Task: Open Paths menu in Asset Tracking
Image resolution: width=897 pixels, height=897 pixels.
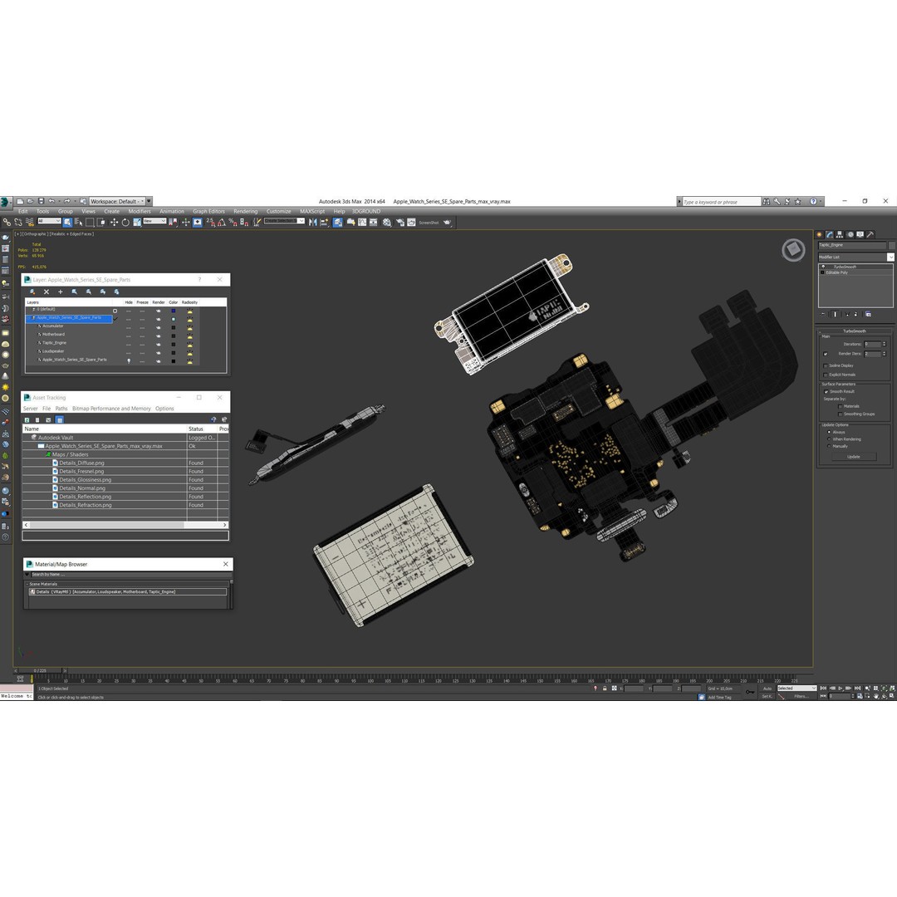Action: click(x=61, y=409)
